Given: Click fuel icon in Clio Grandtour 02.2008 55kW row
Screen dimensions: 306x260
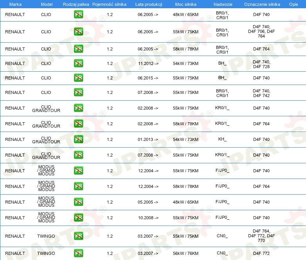Looking at the screenshot, I should point(78,108).
